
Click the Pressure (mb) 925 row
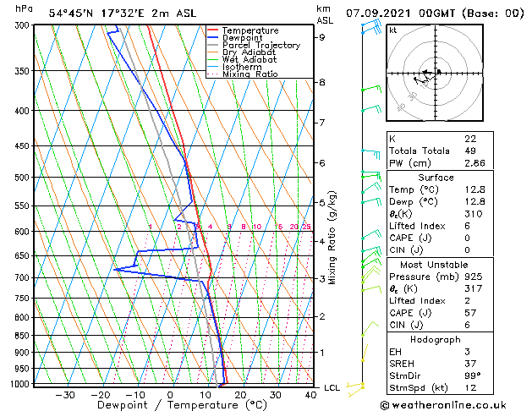440,277
